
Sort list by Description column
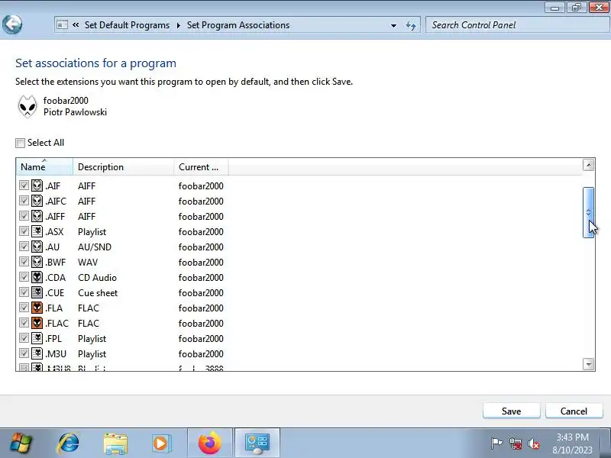(123, 166)
